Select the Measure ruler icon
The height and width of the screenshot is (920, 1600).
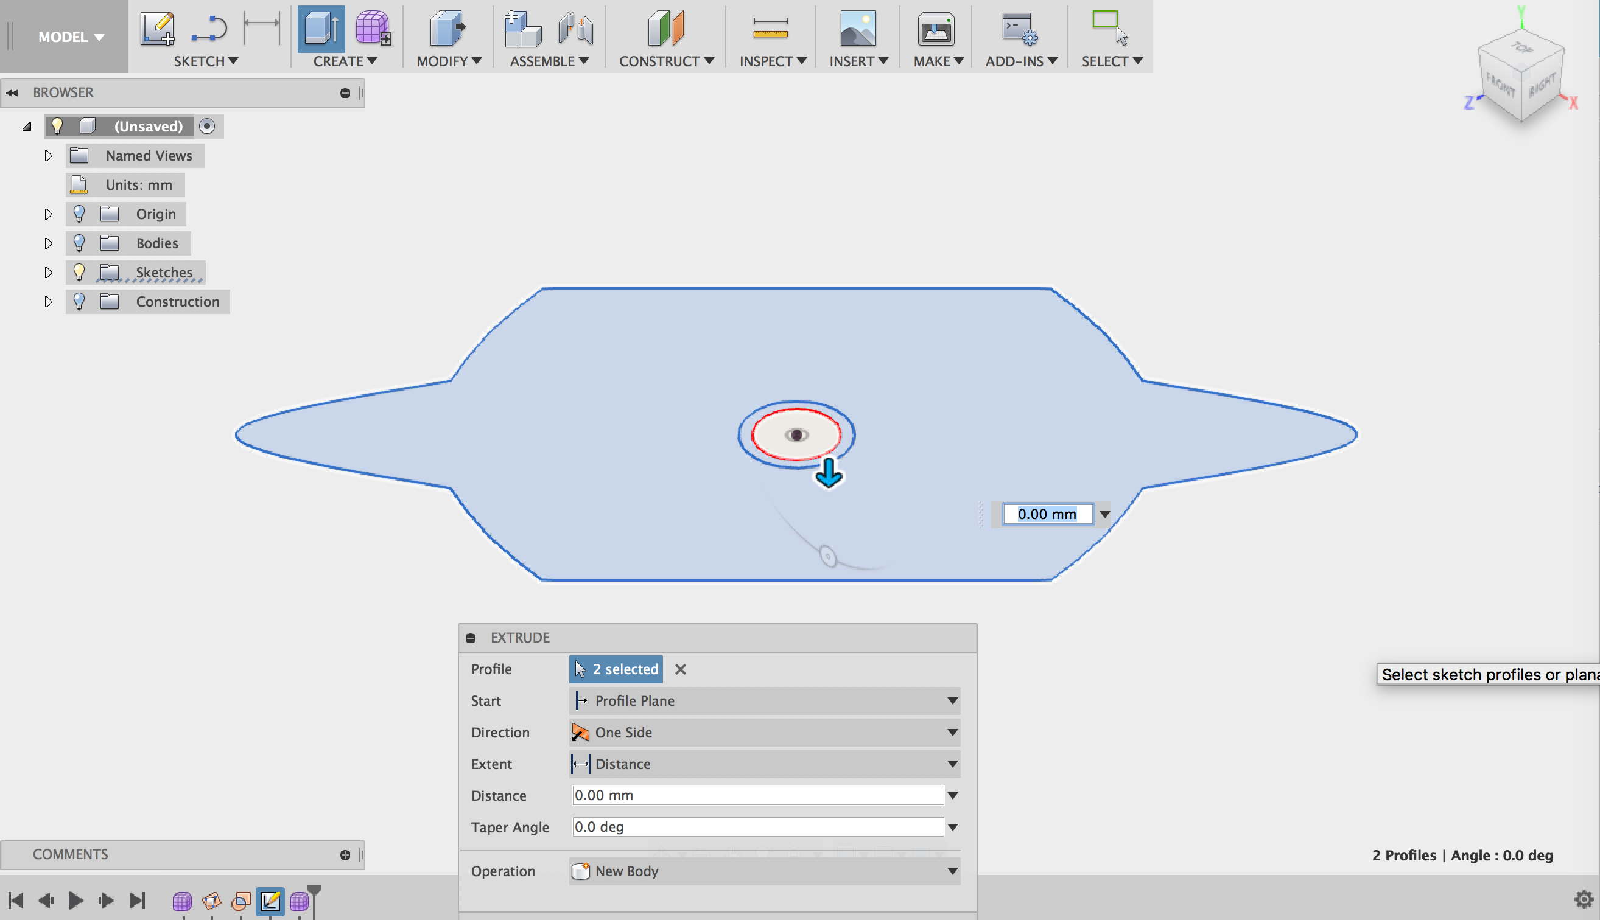tap(770, 29)
